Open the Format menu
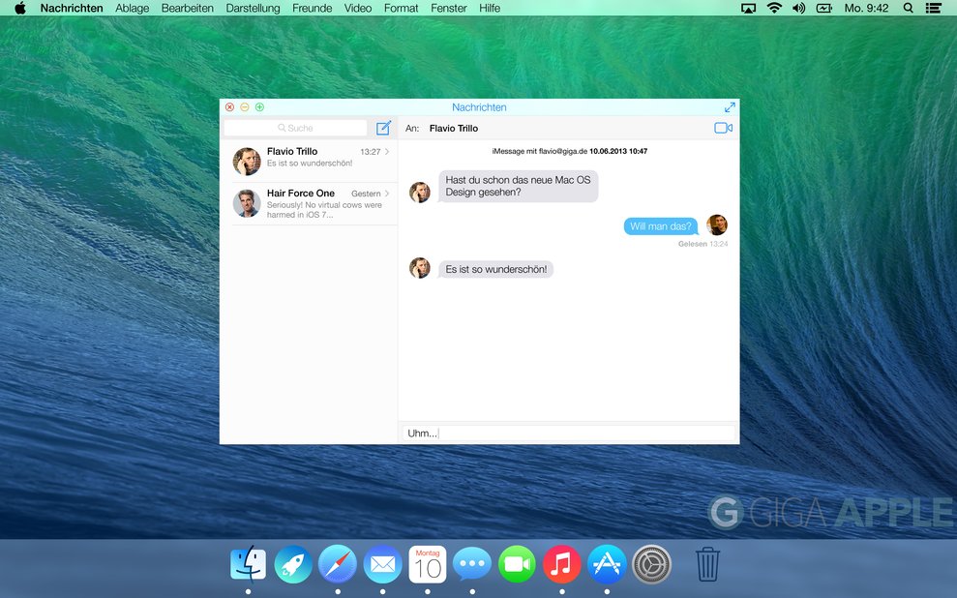 click(401, 8)
